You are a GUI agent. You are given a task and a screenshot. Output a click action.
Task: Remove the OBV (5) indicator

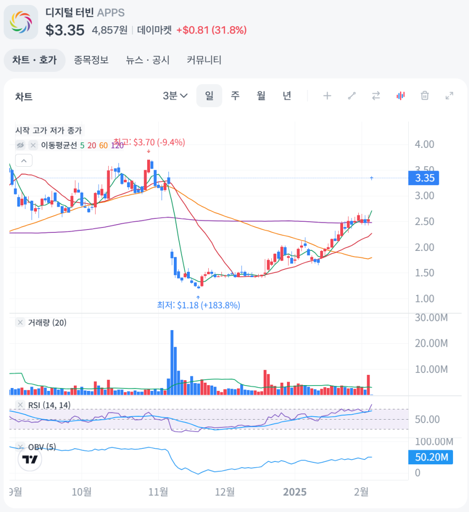(20, 446)
